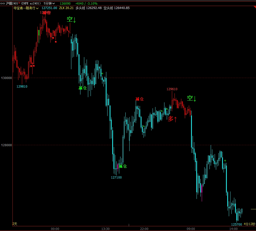Click the 空头线 126440.85 indicator label
Viewport: 256px width, 231px height.
(x=116, y=8)
